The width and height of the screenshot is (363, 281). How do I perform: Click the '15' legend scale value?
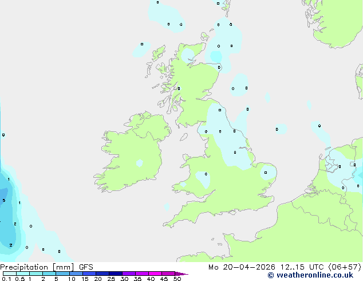[x=85, y=279]
